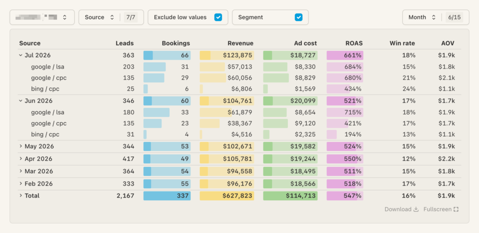
Task: Click the up-down arrows on the blurred selector
Action: point(65,17)
